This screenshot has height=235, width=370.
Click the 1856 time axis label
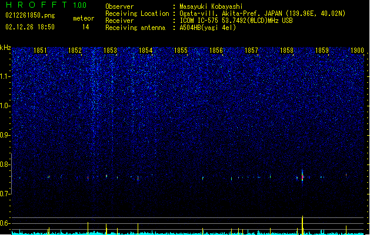click(x=216, y=51)
